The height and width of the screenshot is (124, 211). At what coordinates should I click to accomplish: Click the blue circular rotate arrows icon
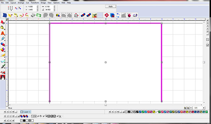(x=118, y=15)
